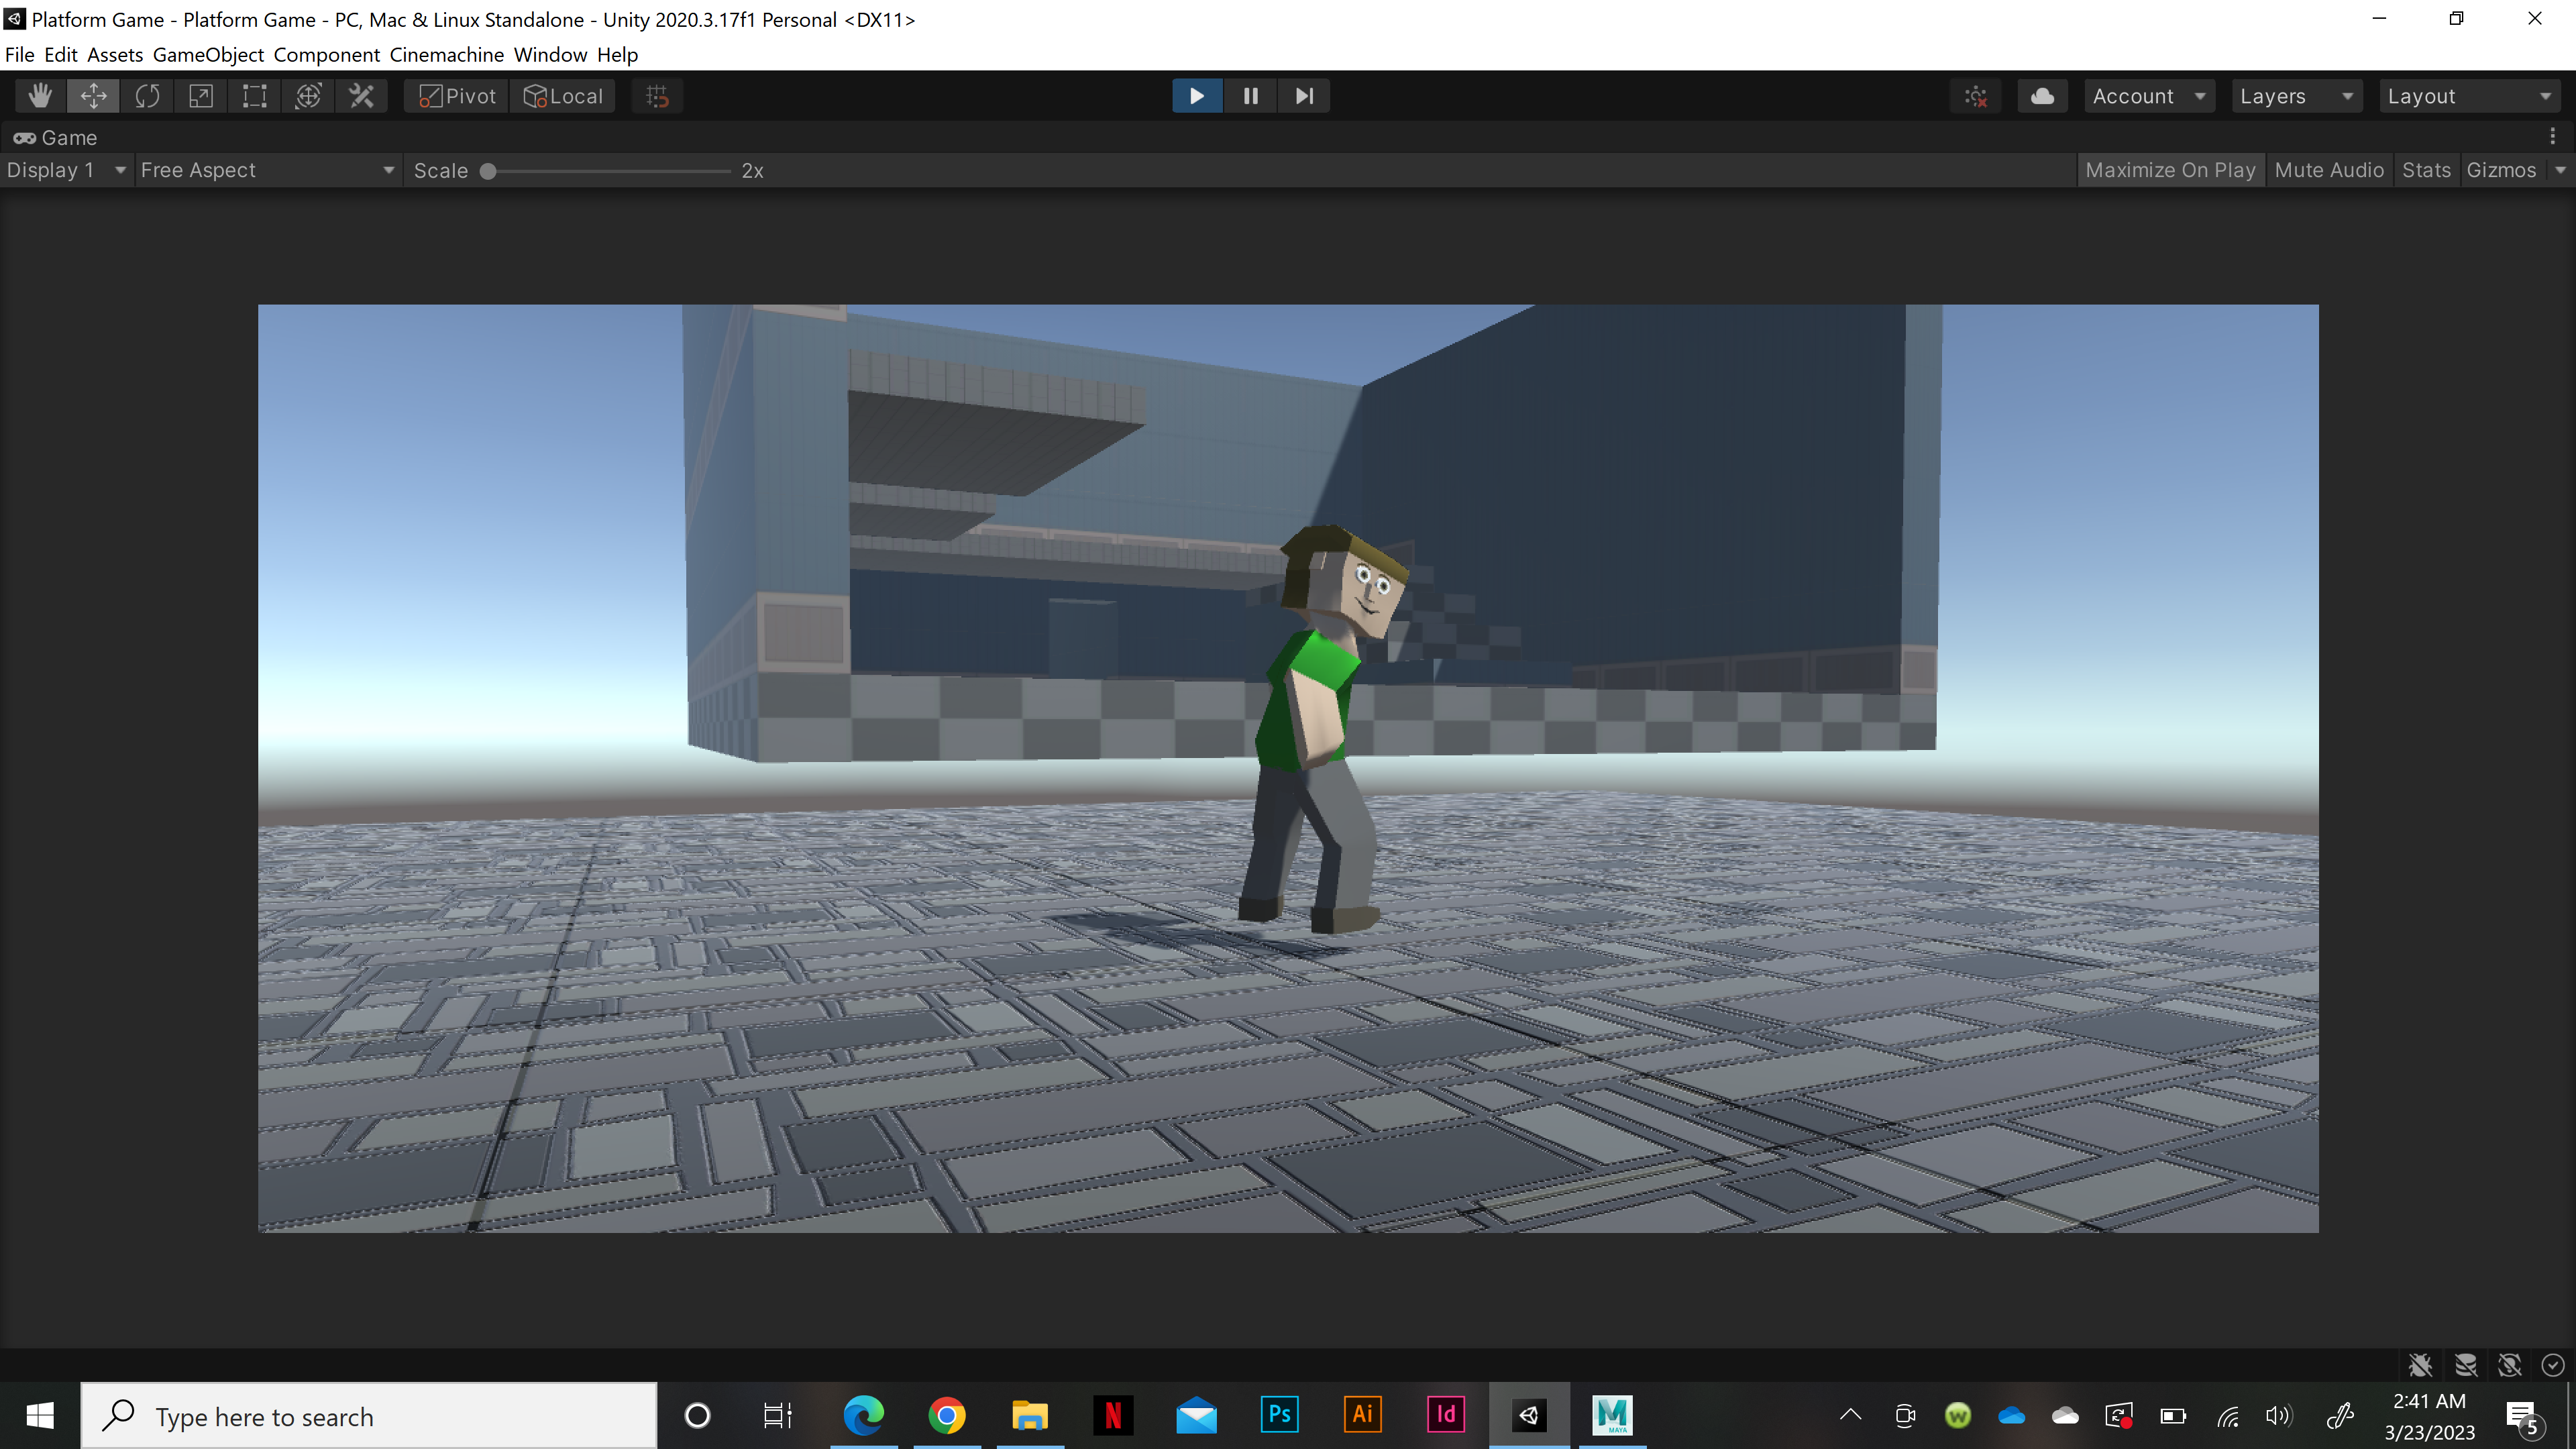Image resolution: width=2576 pixels, height=1449 pixels.
Task: Open the Cinemachine menu
Action: (x=446, y=55)
